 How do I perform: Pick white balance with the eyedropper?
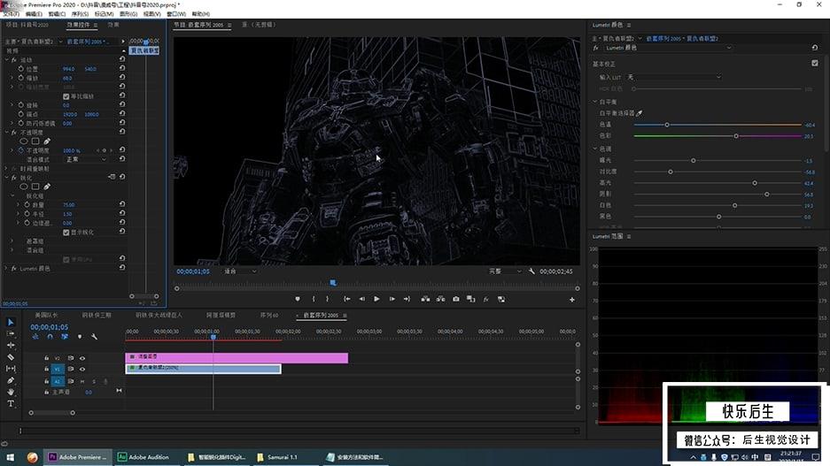click(x=640, y=113)
